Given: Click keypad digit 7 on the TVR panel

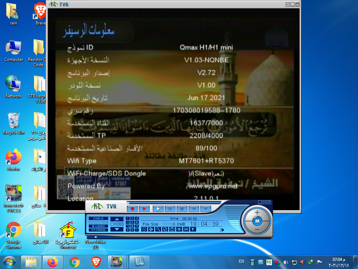Looking at the screenshot, I should [x=128, y=226].
